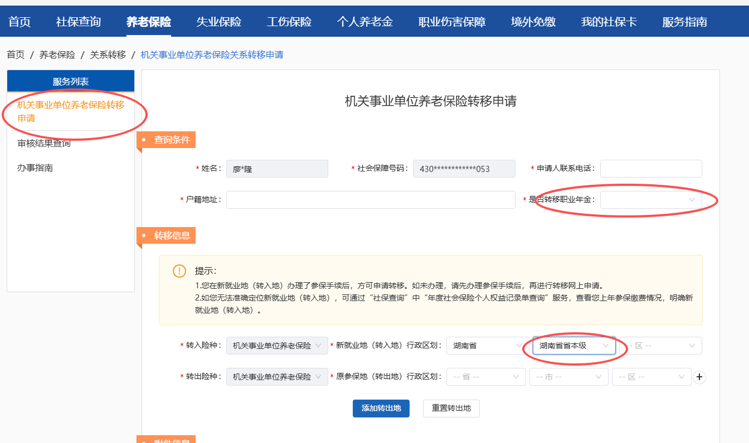Focus the 户籍地址 text field

click(x=371, y=199)
